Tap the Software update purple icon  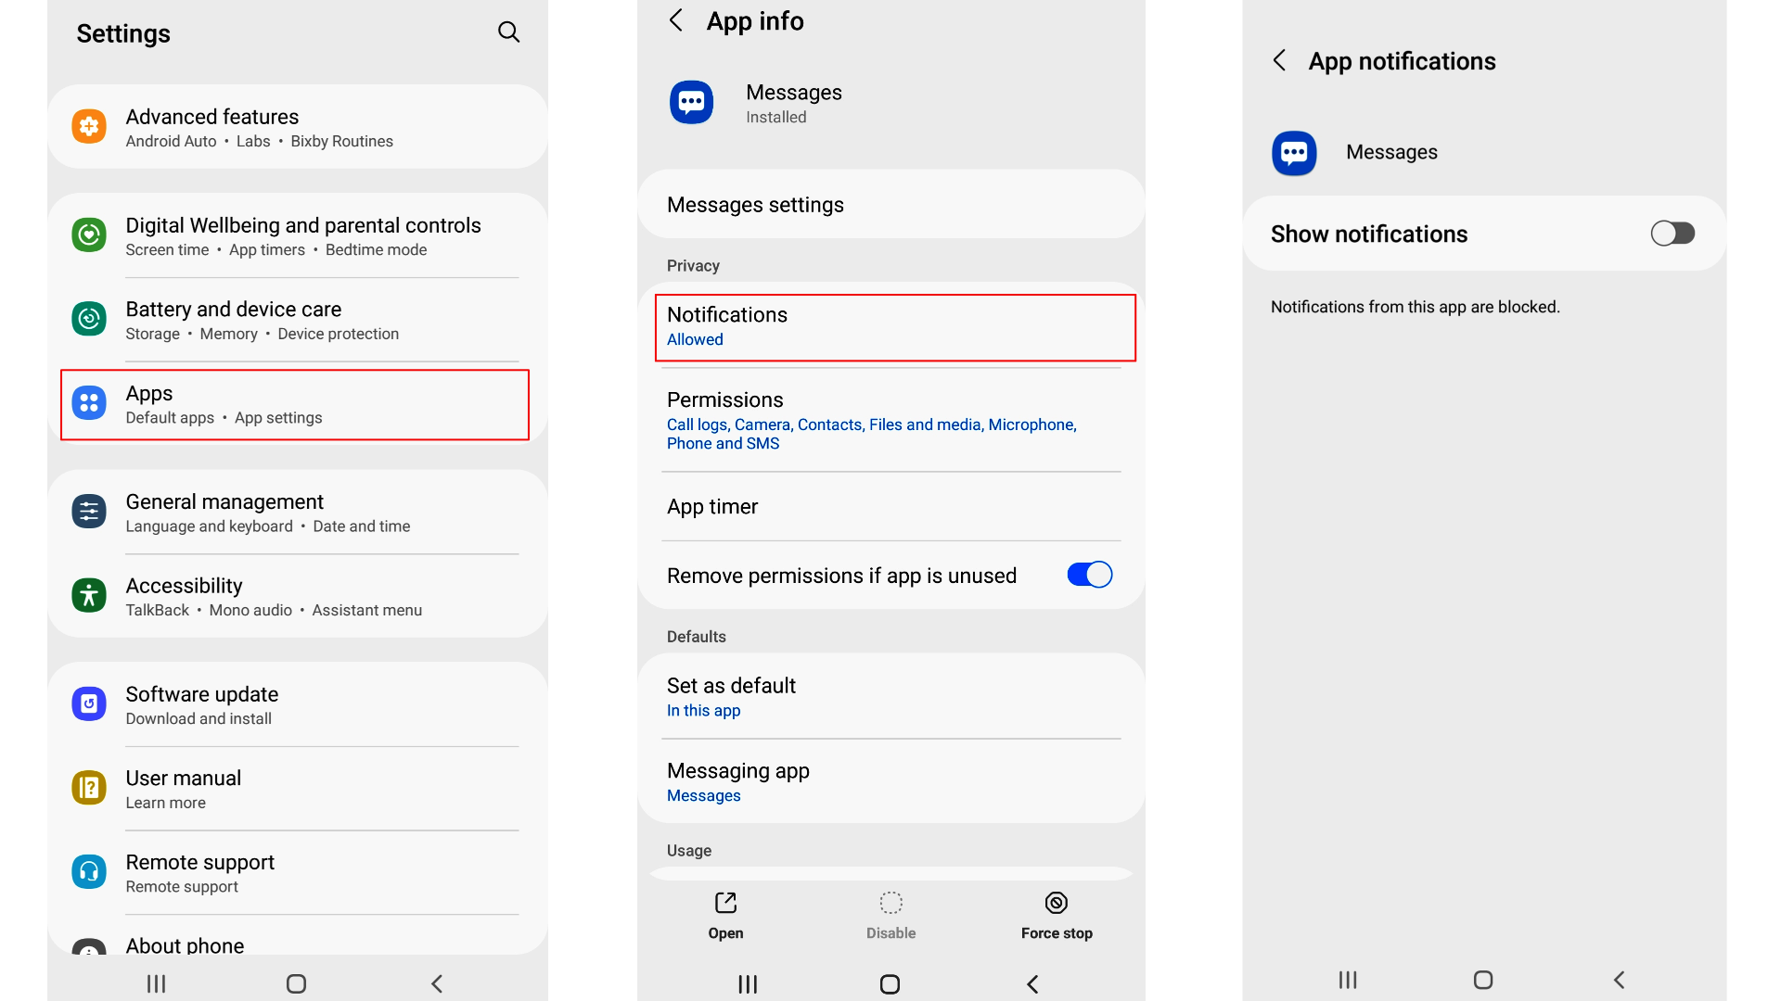click(89, 704)
